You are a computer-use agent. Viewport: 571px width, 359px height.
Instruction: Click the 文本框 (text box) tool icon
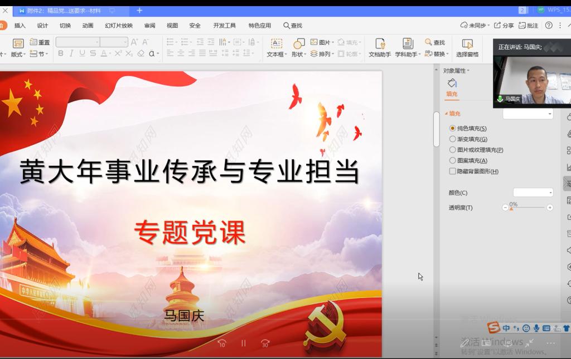tap(276, 44)
